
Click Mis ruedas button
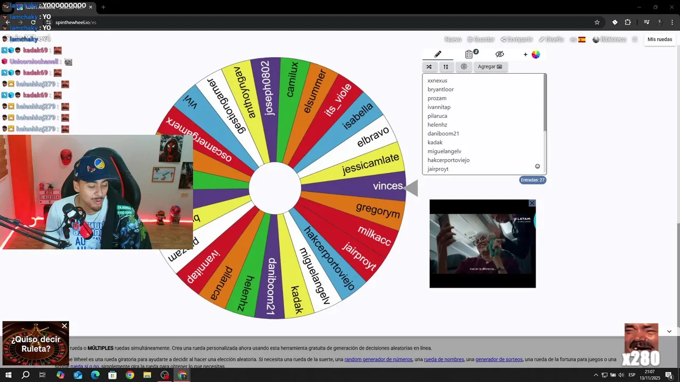coord(660,39)
